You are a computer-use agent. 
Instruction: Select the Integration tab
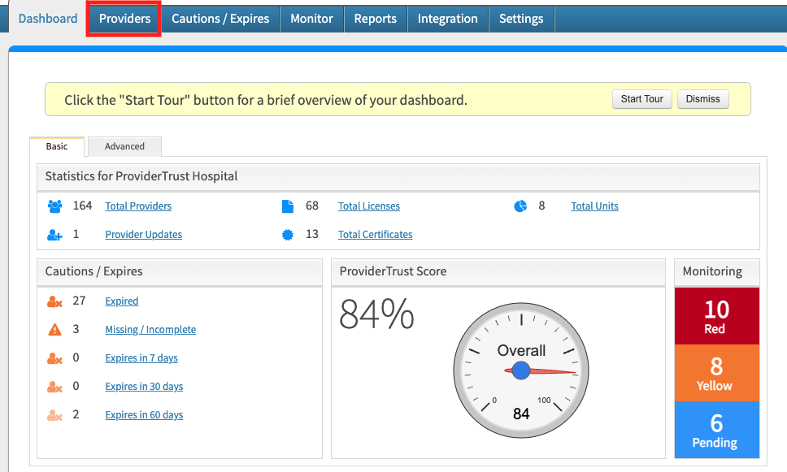click(x=448, y=19)
